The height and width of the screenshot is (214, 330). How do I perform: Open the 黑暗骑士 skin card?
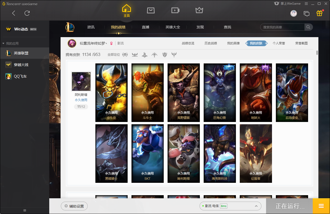[x=111, y=153]
